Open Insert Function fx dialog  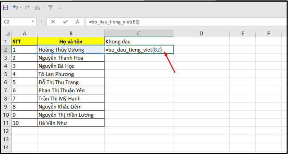[x=78, y=22]
